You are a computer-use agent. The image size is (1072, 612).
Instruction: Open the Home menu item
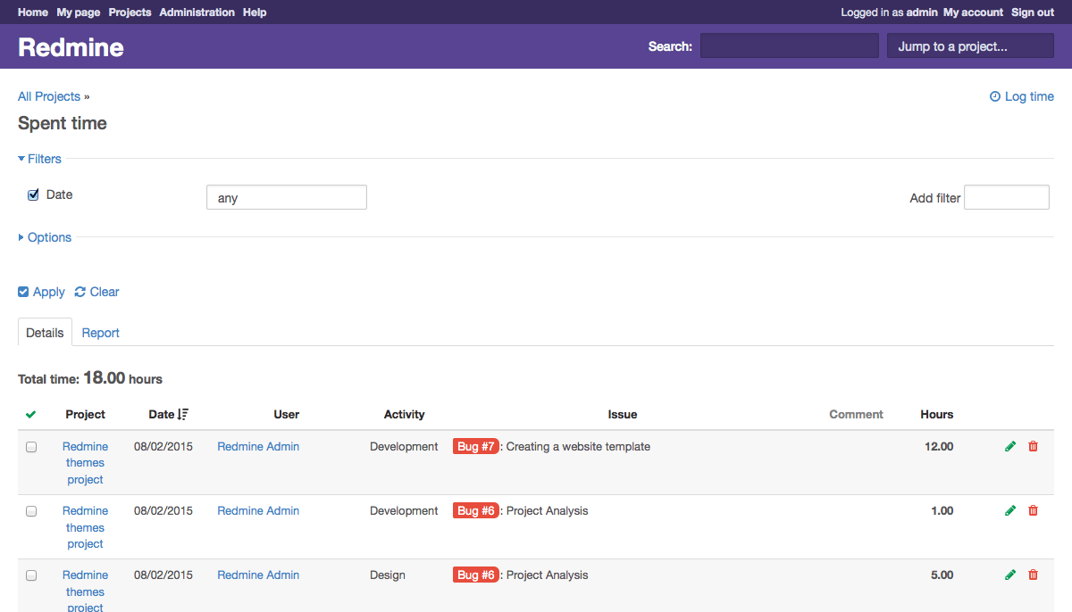[33, 12]
